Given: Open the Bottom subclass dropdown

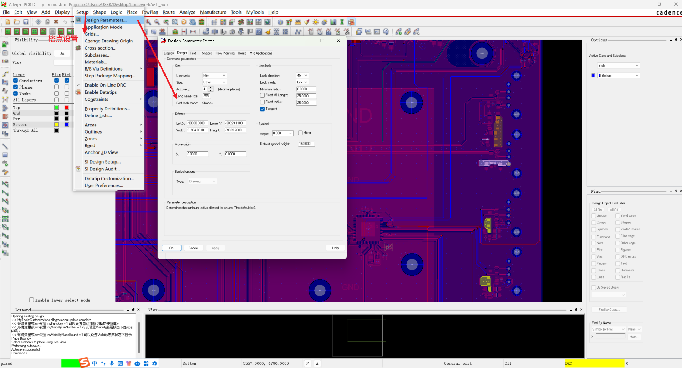Looking at the screenshot, I should [619, 76].
